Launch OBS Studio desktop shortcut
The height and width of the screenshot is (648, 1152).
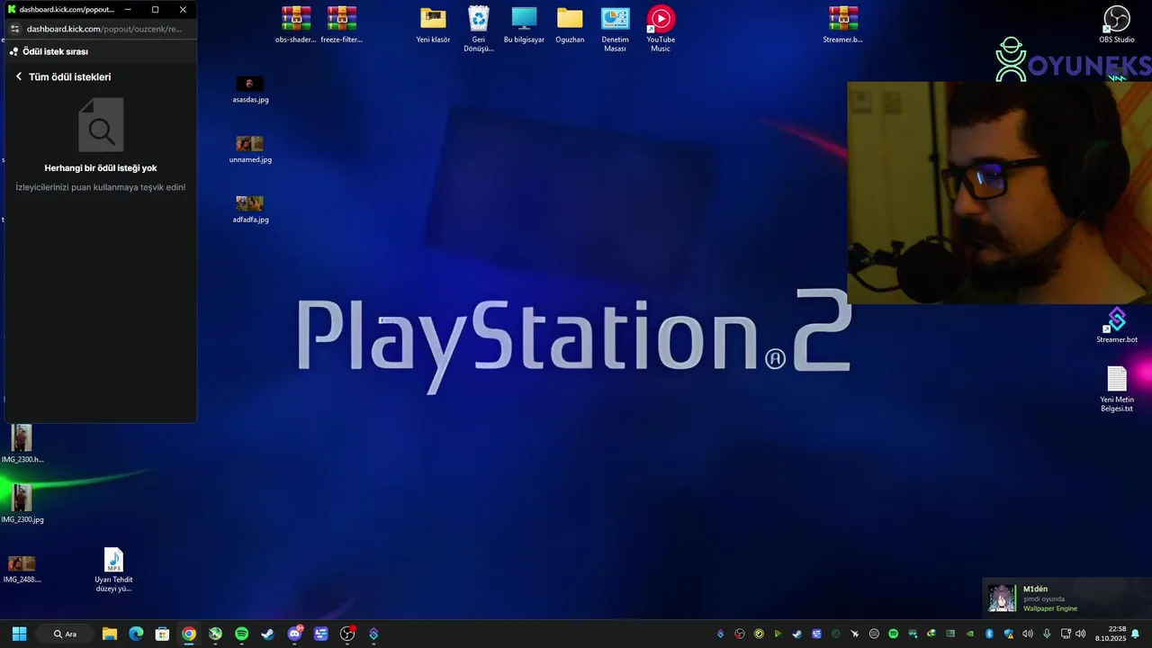pyautogui.click(x=1117, y=25)
